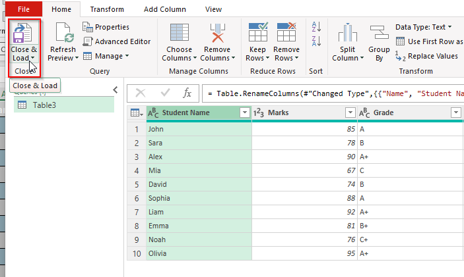This screenshot has width=464, height=277.
Task: Open the Choose Columns icon
Action: 179,33
